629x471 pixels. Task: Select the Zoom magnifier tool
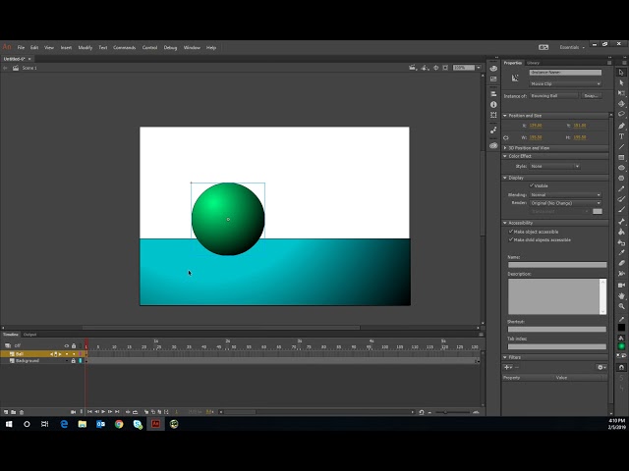click(621, 306)
